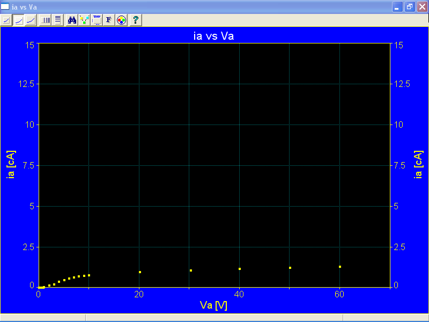
Task: Click the left y-axis value 12.5
Action: coord(26,84)
